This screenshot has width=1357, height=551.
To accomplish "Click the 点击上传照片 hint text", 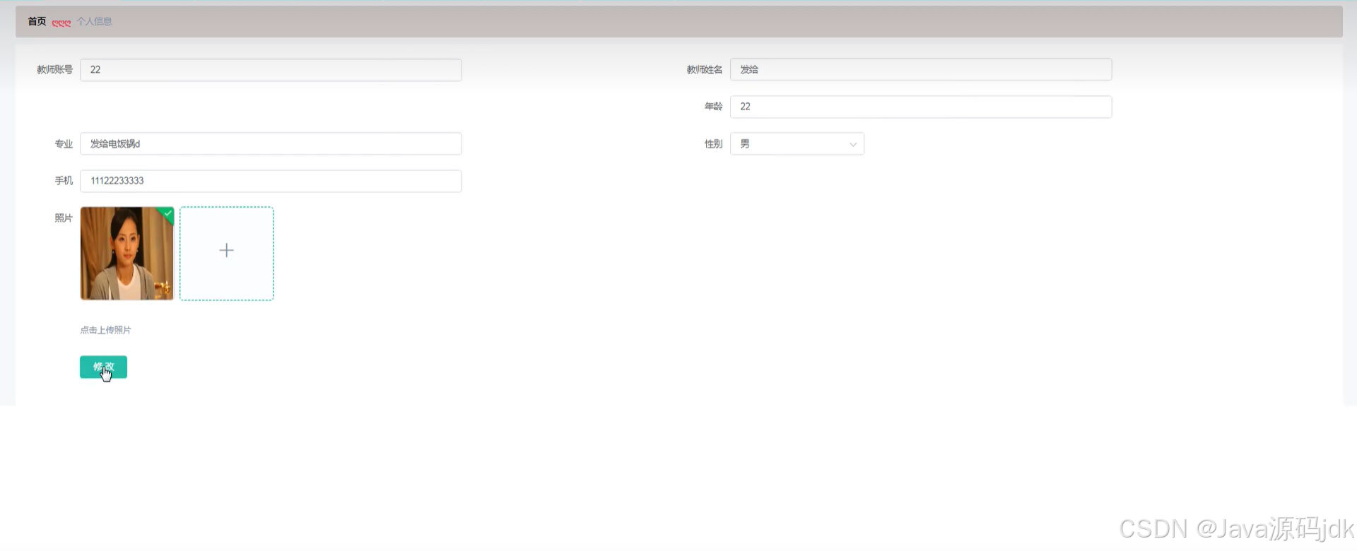I will [105, 330].
